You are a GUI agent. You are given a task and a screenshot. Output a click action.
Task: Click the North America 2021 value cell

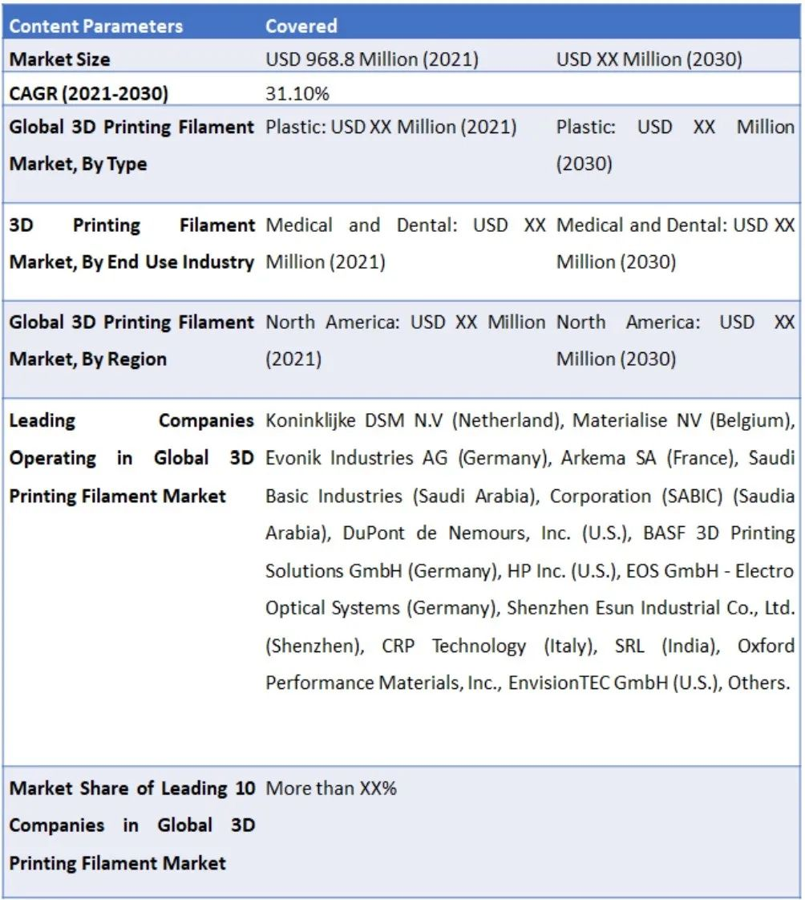(x=405, y=340)
